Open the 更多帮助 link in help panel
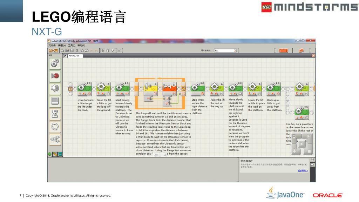359x202 pixels. pos(303,171)
